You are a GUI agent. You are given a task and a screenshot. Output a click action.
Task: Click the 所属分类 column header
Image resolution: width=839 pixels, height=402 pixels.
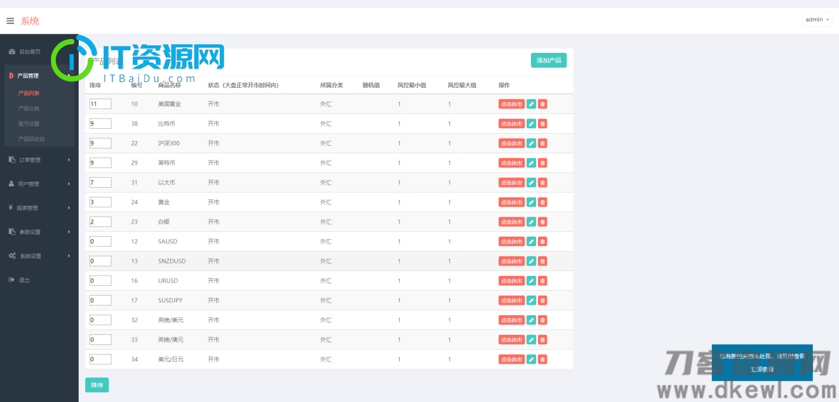pos(332,86)
